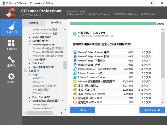Click Edge icon for 会话 row
Screen dimensions: 167x125
75,65
